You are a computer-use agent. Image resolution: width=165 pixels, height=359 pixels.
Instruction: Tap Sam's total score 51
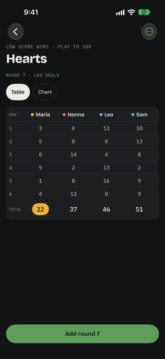139,209
